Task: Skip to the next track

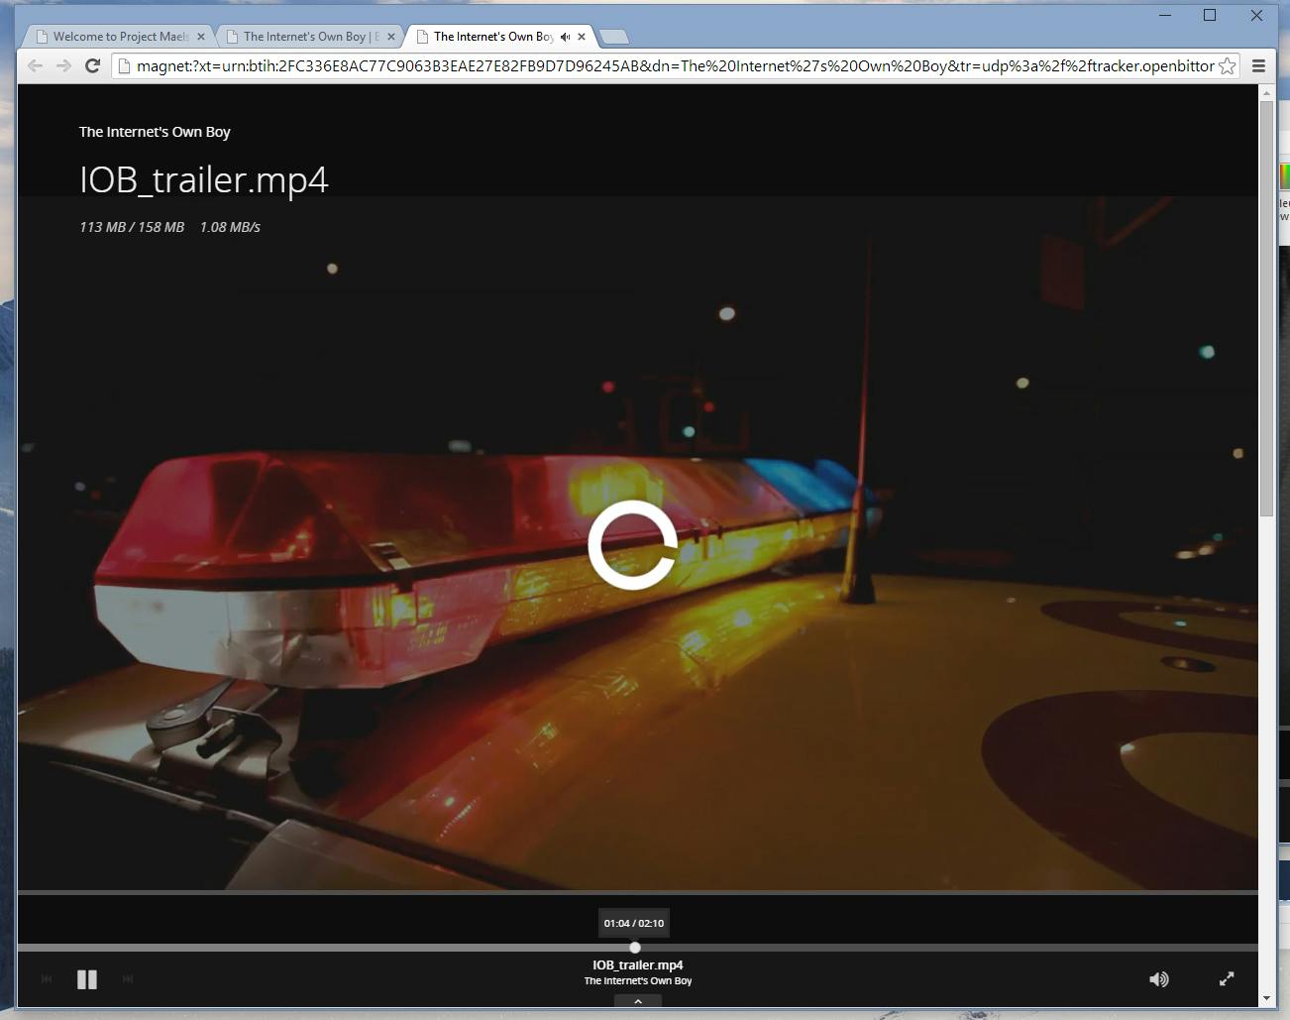Action: 128,979
